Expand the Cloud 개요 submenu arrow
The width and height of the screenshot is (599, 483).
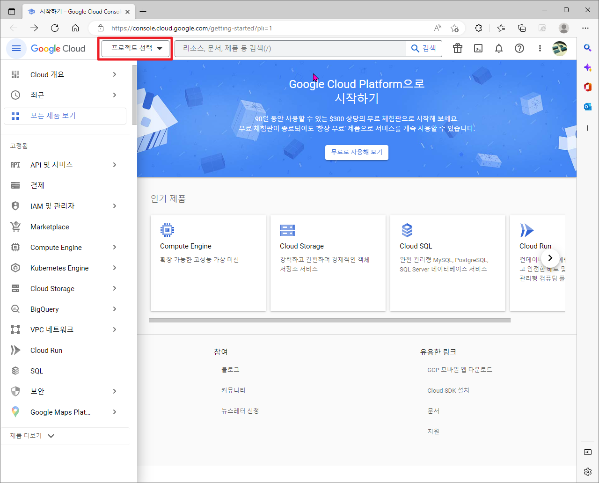(115, 74)
